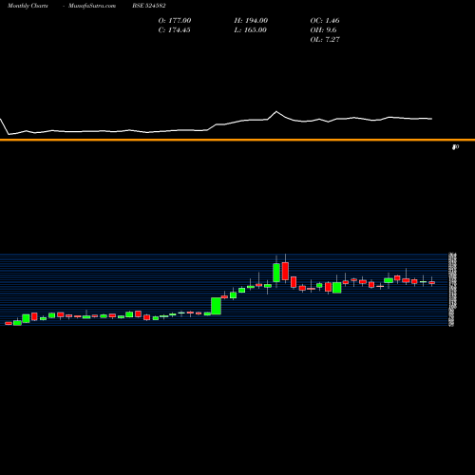
Task: Click the first red candle at far left
Action: [9, 323]
